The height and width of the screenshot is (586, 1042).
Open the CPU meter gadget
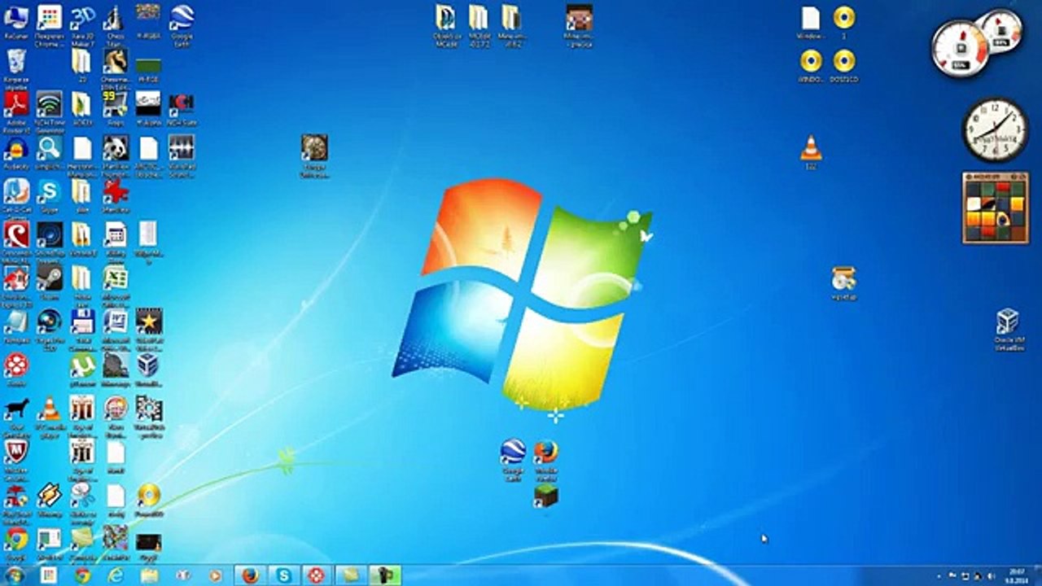coord(961,49)
